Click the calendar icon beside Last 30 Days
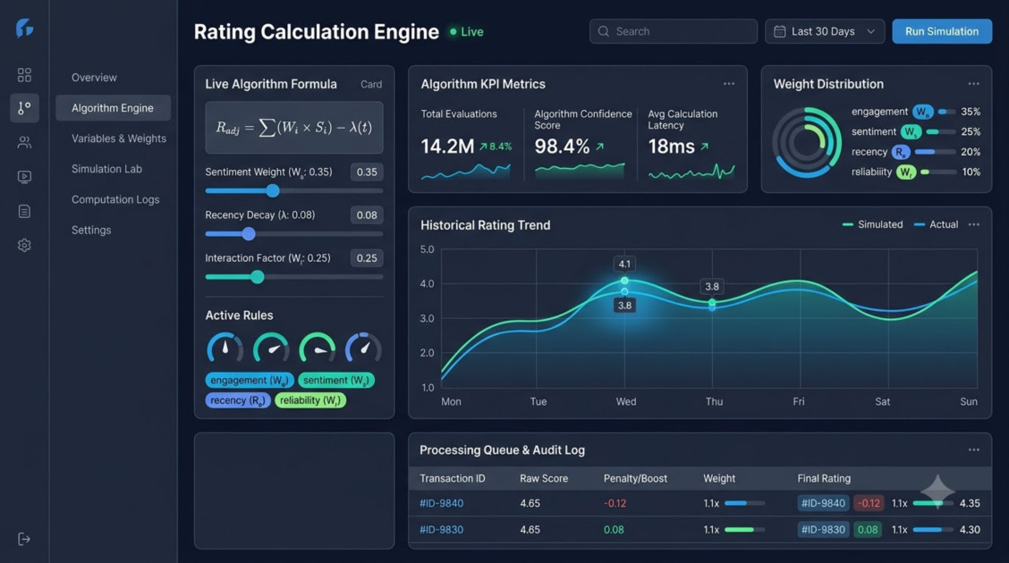Viewport: 1009px width, 563px height. click(779, 31)
